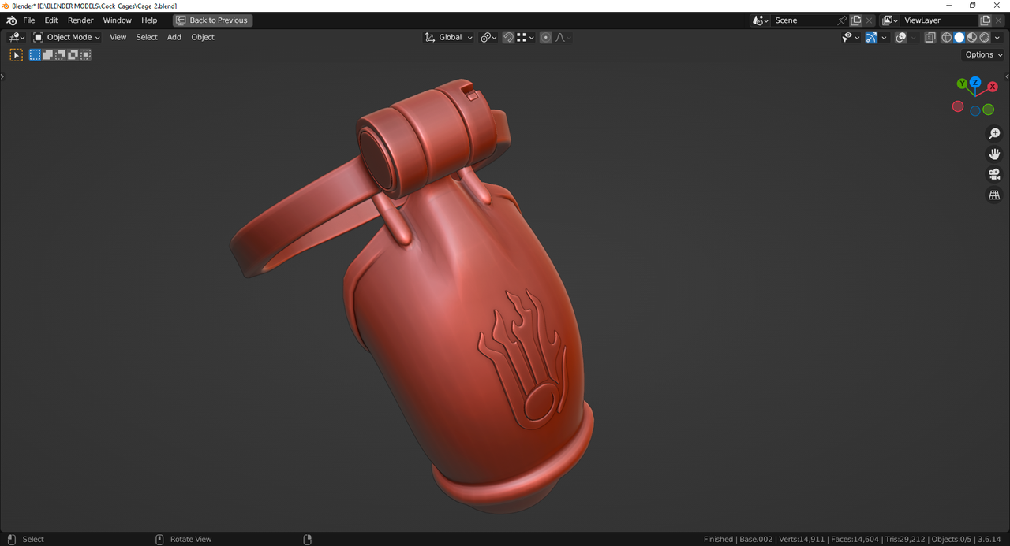Open the view layer browse icon
The image size is (1010, 546).
890,20
